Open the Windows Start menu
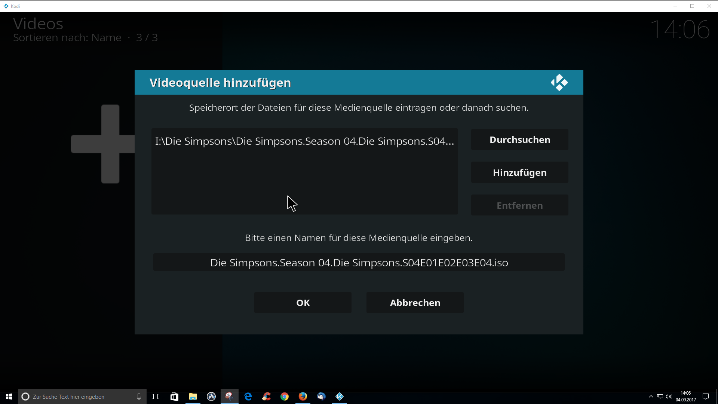The image size is (718, 404). pyautogui.click(x=9, y=397)
